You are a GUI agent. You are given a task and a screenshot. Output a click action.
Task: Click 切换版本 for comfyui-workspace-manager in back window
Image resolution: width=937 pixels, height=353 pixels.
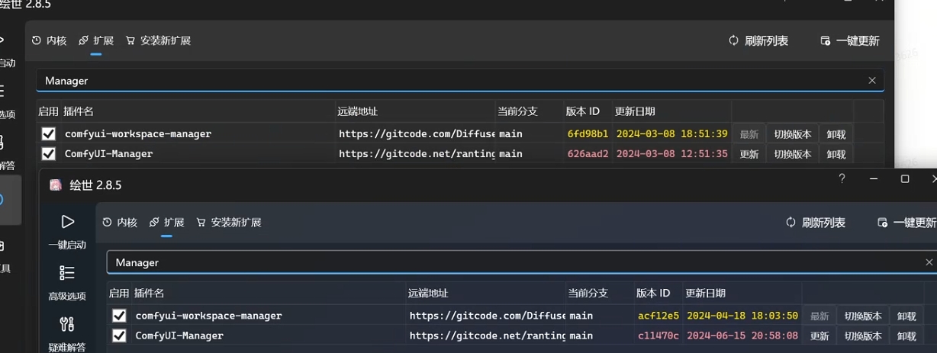793,134
